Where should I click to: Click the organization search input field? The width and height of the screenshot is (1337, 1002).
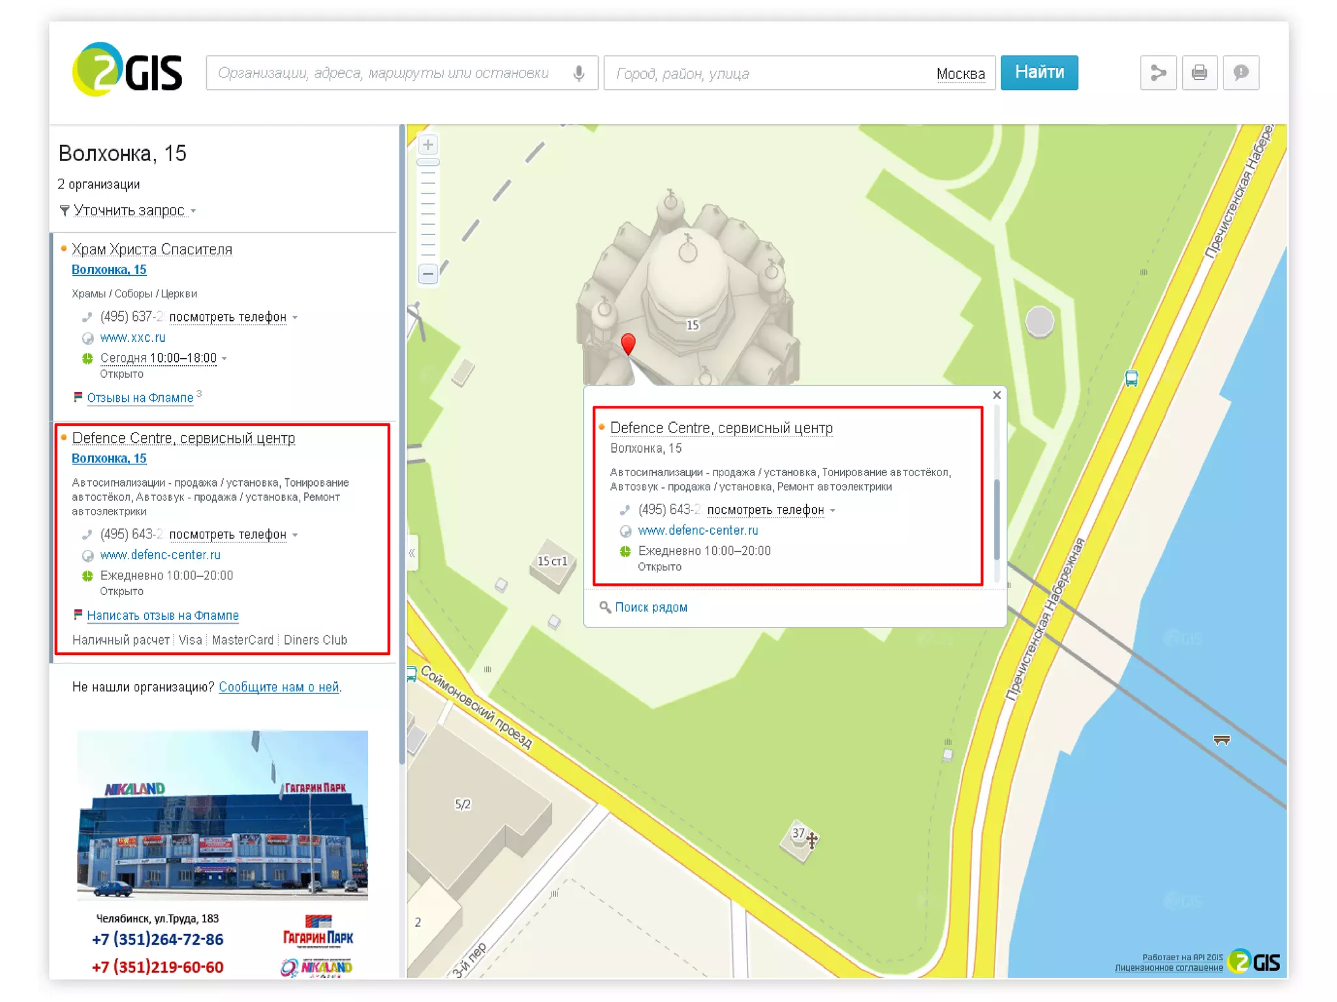385,73
